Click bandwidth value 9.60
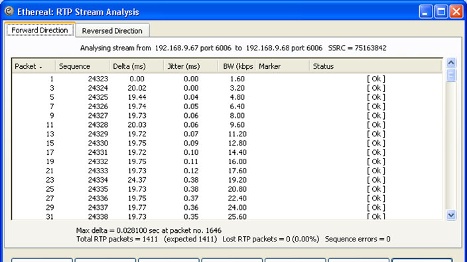 click(x=237, y=125)
